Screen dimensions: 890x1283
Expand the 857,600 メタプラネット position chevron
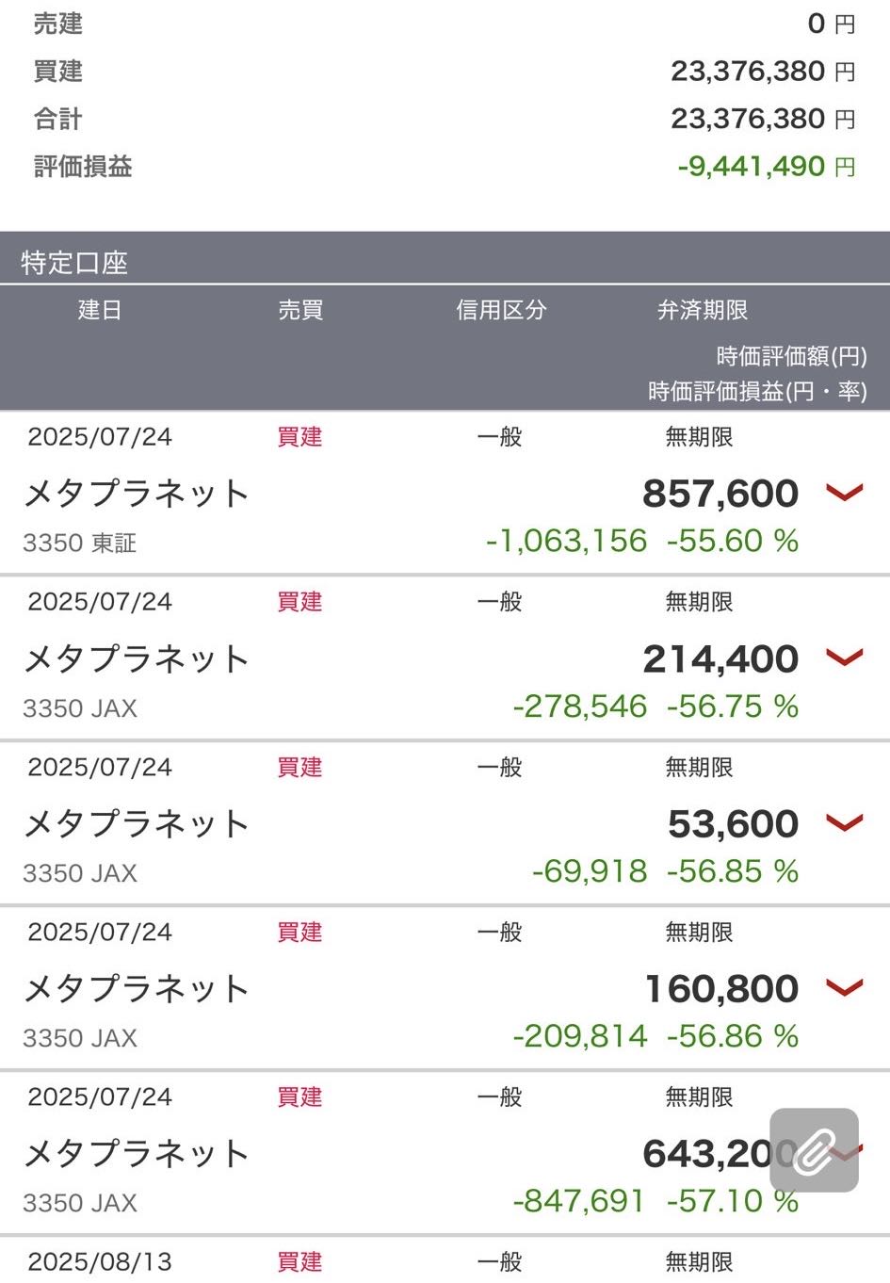[x=844, y=492]
